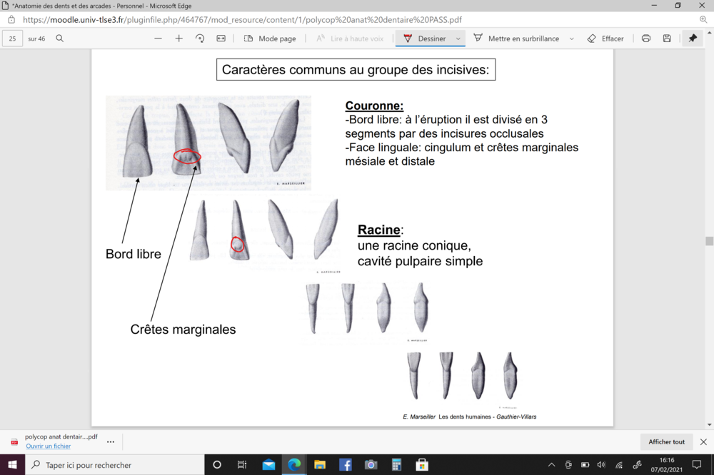Screen dimensions: 714x475
Task: Select the Effacer eraser tool
Action: point(605,39)
